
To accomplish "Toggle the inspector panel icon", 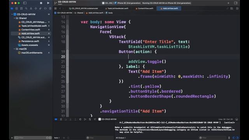I will 236,3.
